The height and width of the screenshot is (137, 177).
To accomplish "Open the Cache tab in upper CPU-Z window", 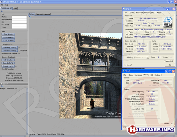I will coord(132,13).
